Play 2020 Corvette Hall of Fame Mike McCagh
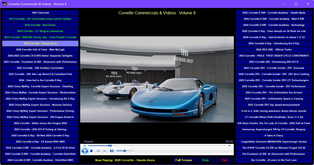 [40, 50]
